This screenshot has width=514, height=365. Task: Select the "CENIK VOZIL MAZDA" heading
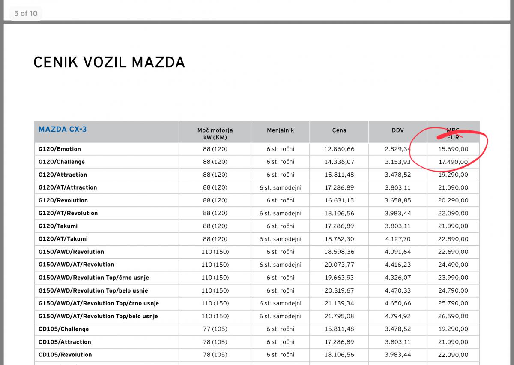tap(109, 63)
